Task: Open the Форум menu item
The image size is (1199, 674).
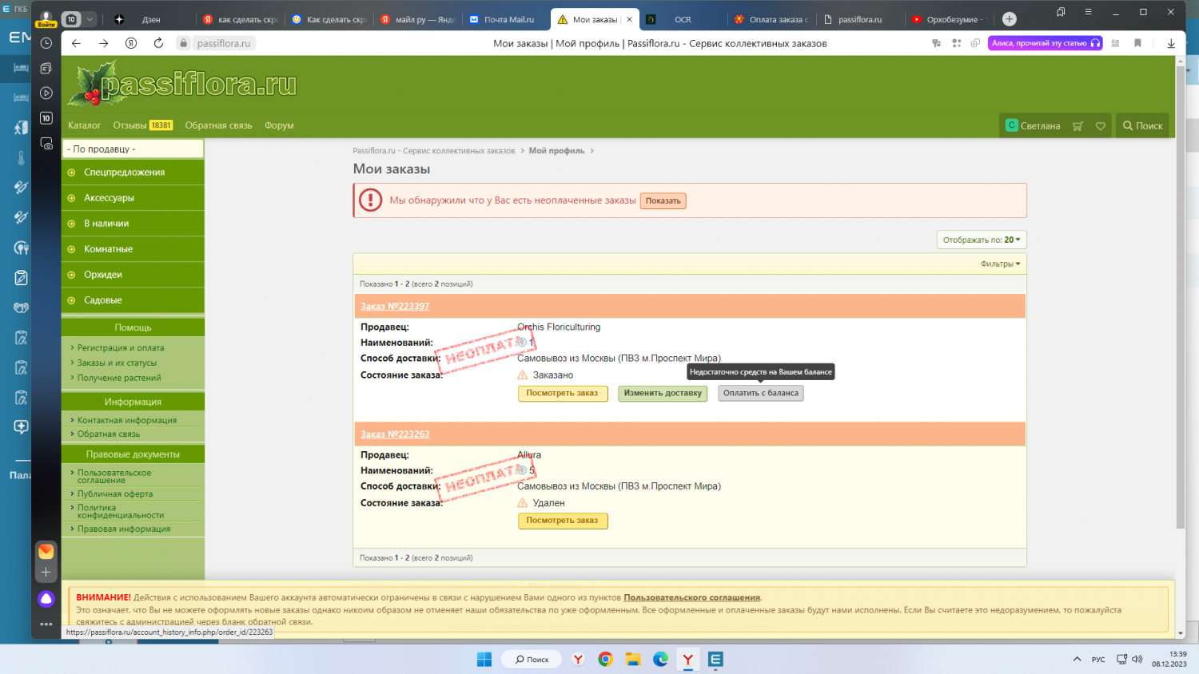Action: coord(279,125)
